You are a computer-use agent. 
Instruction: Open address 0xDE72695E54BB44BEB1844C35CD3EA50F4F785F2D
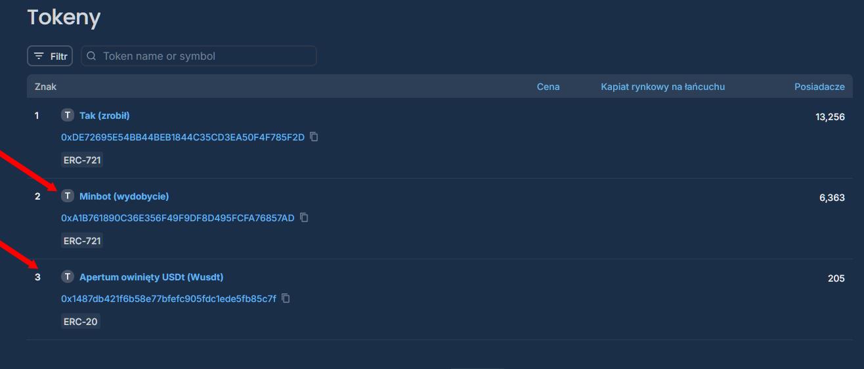[183, 137]
